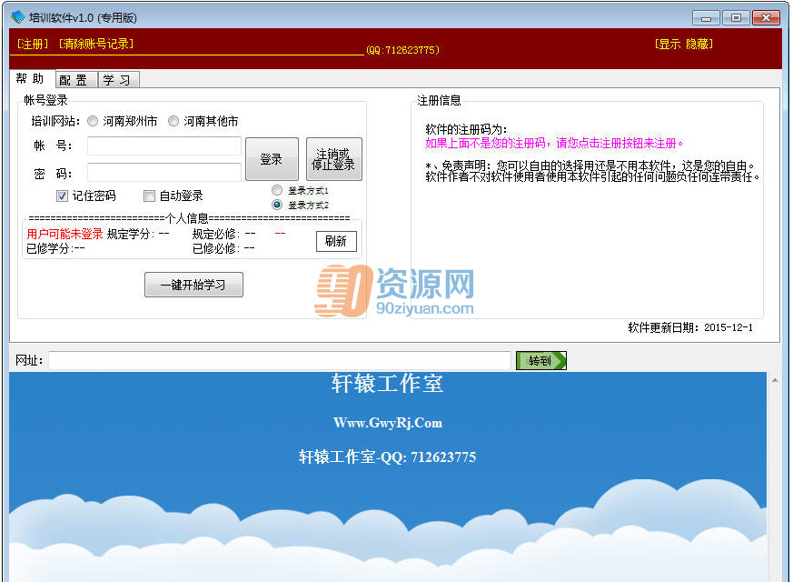This screenshot has height=582, width=793.
Task: Click the 已修学分 label
Action: click(x=50, y=248)
